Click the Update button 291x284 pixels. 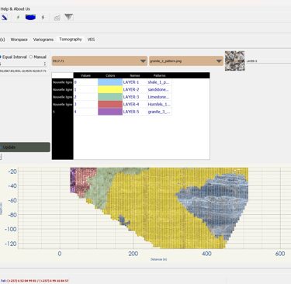point(25,147)
